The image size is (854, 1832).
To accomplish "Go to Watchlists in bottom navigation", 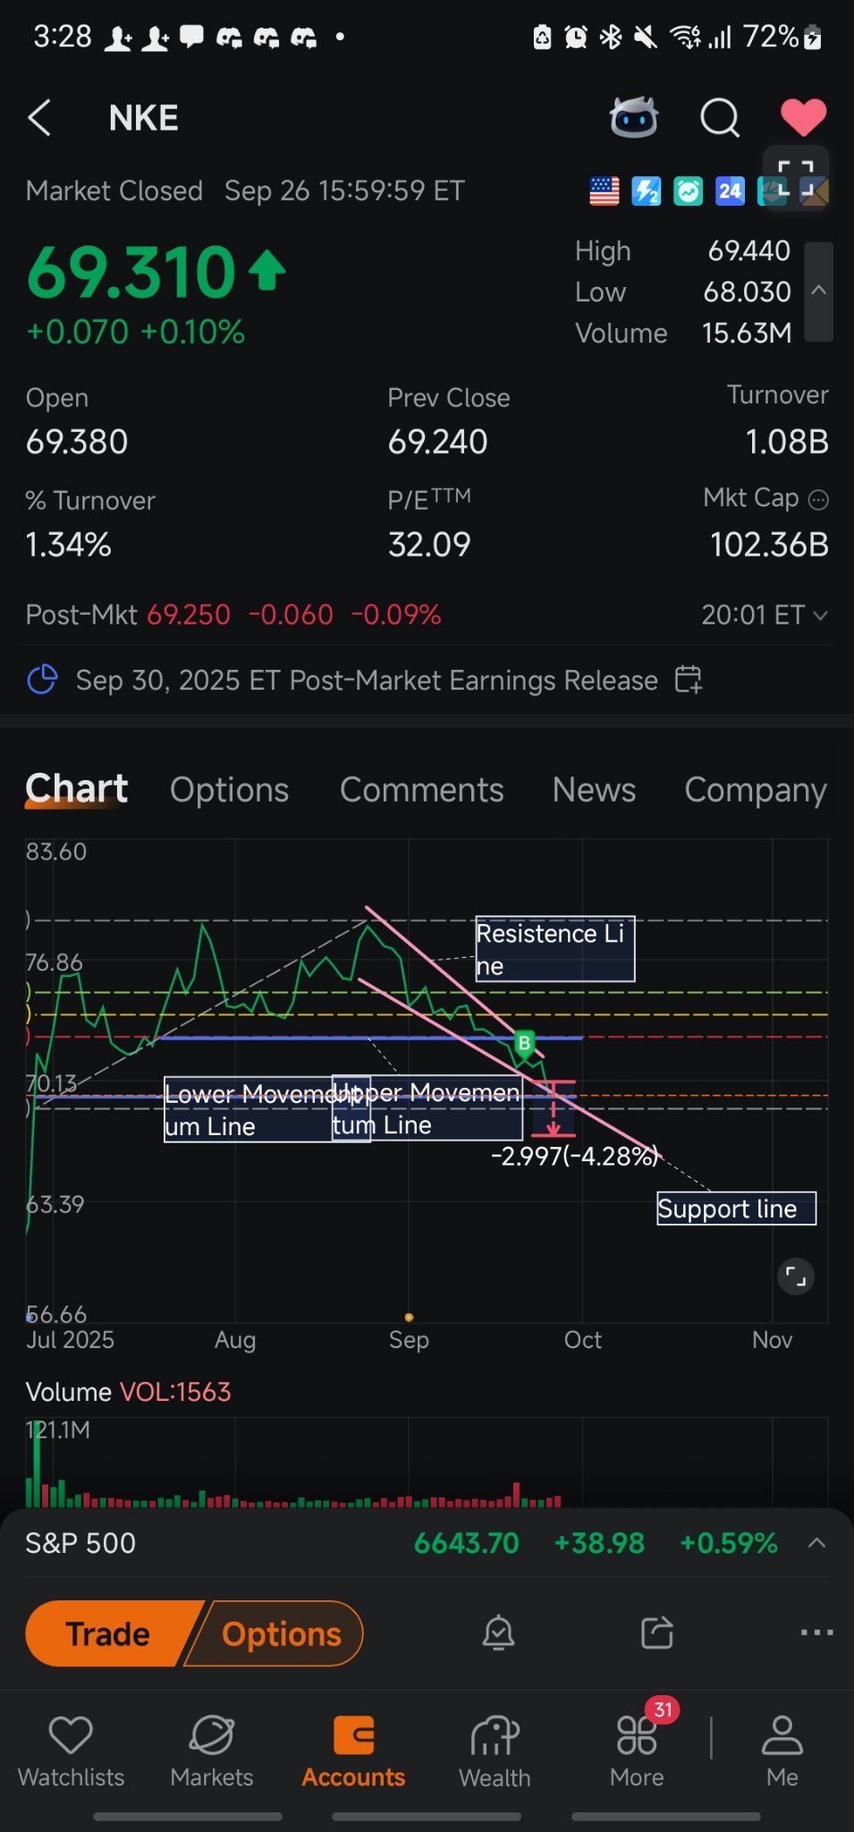I will tap(71, 1751).
